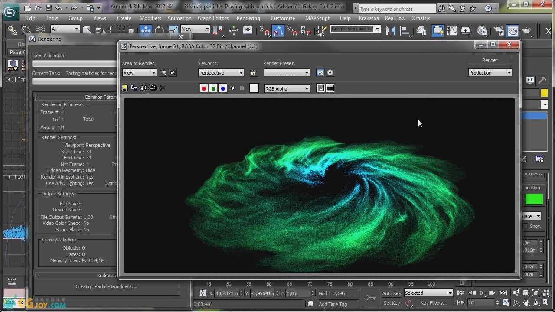
Task: Click the binoculars search icon in title bar
Action: 442,8
